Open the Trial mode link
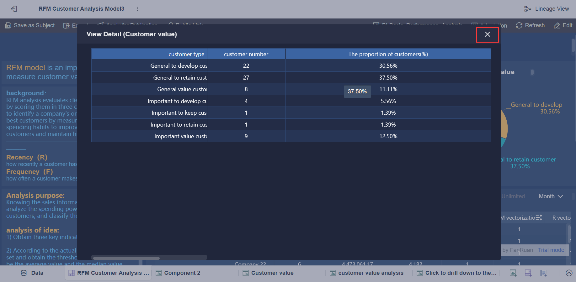576x282 pixels. click(x=551, y=250)
